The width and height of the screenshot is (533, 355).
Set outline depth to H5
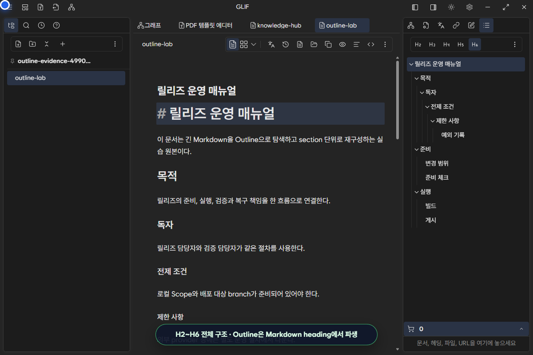(x=461, y=44)
